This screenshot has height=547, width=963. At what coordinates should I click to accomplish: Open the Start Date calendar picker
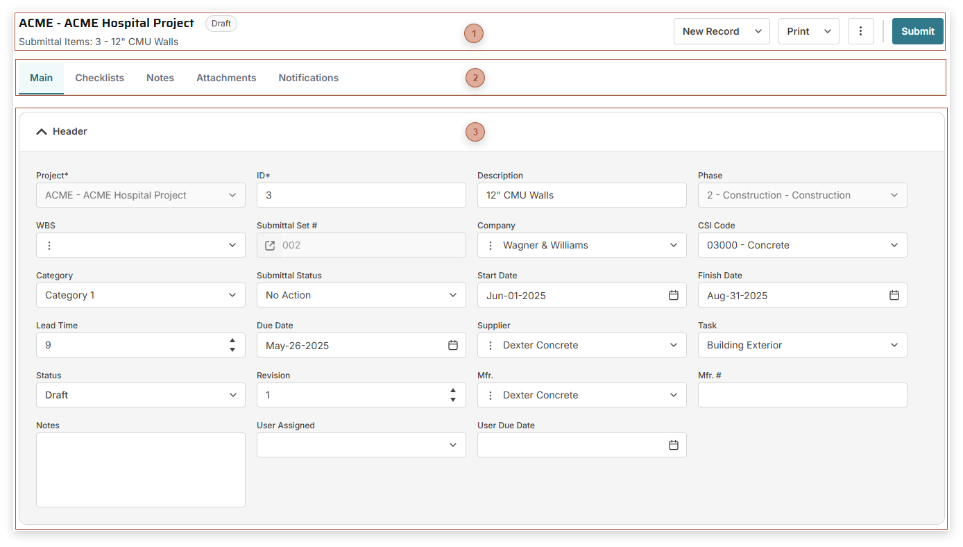[x=673, y=295]
